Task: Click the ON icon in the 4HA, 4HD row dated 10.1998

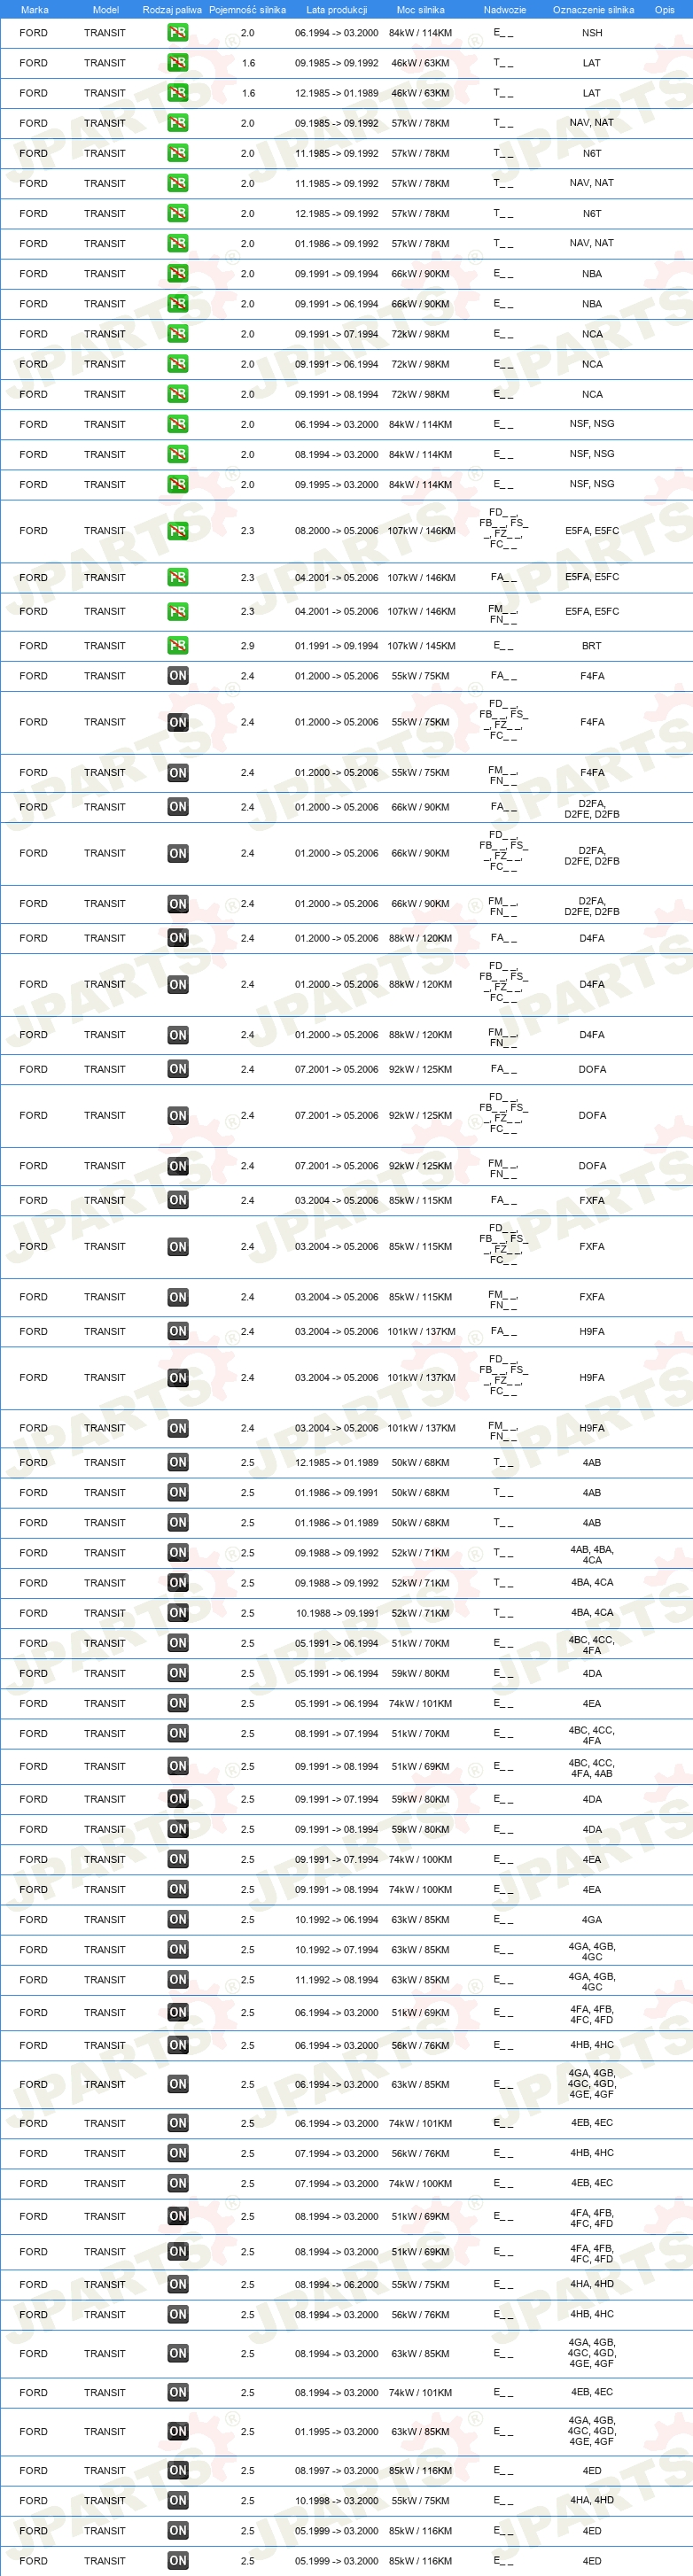Action: tap(178, 2500)
